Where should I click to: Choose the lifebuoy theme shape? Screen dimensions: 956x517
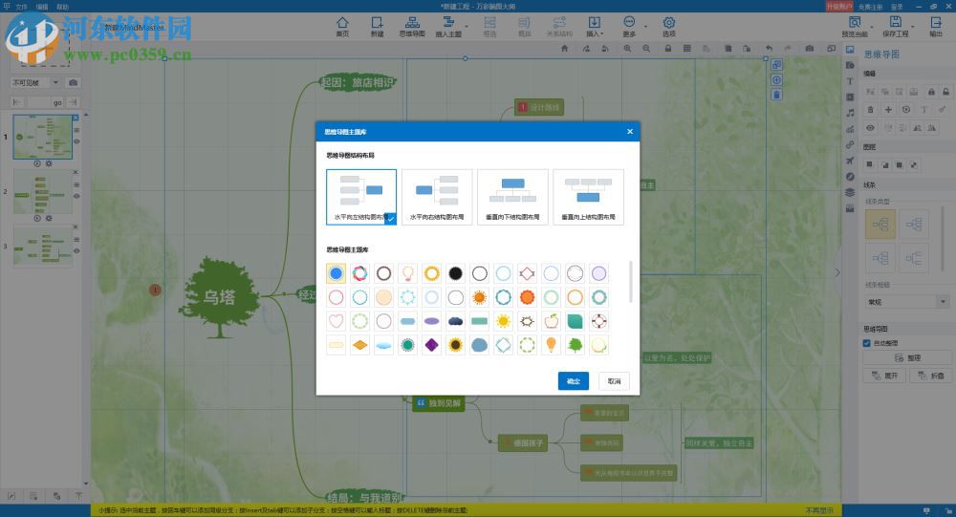598,321
